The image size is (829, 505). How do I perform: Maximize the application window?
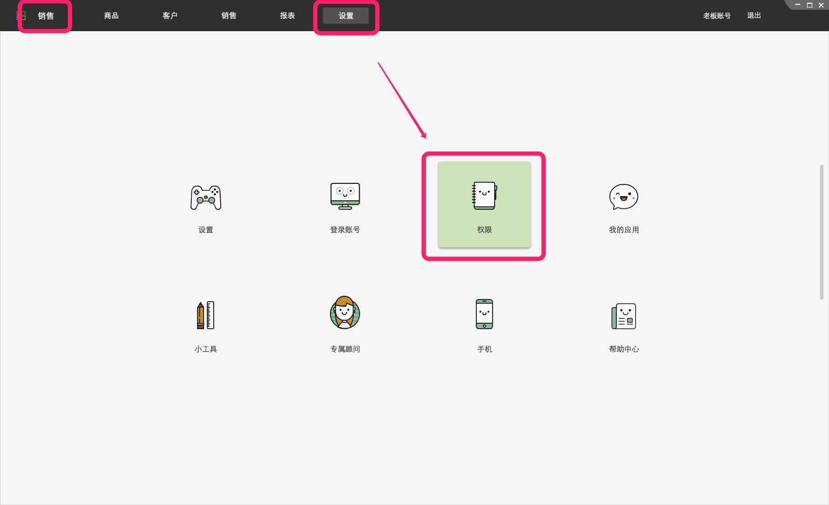[x=809, y=5]
